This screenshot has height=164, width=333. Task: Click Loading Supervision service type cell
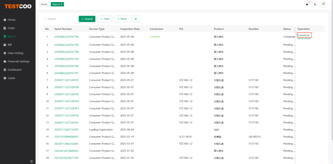(101, 129)
